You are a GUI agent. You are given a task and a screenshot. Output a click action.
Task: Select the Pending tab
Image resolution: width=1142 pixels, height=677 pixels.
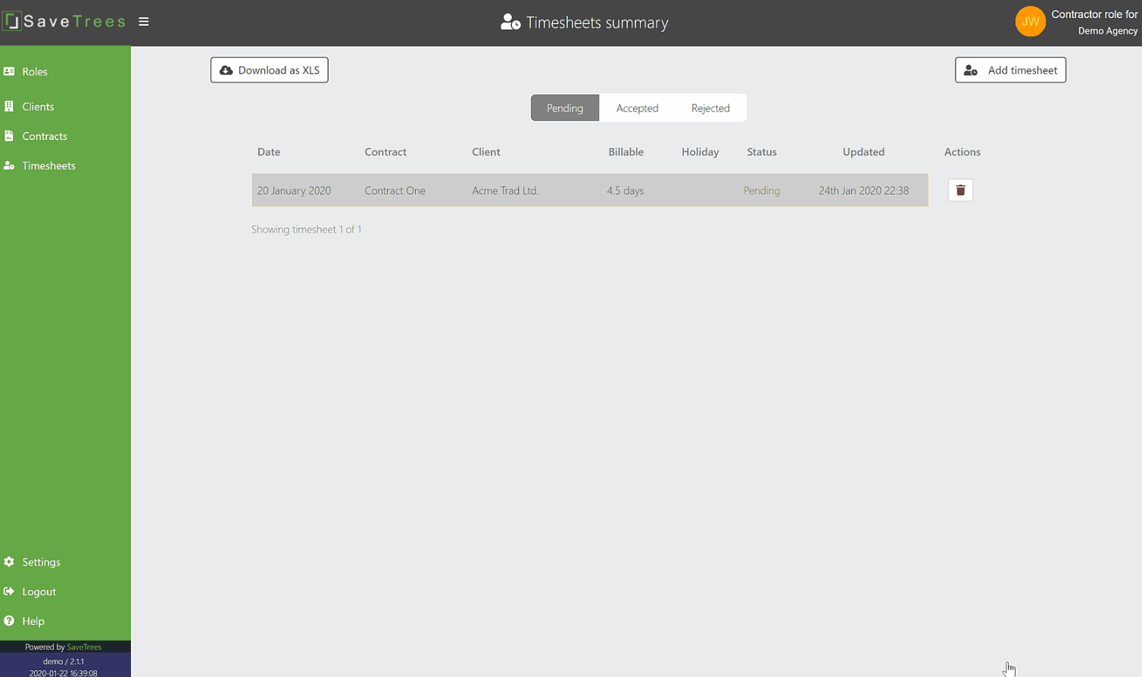pos(565,108)
